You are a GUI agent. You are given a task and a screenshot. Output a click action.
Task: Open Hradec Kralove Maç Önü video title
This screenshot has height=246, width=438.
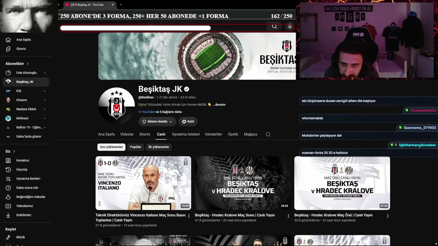coord(333,215)
